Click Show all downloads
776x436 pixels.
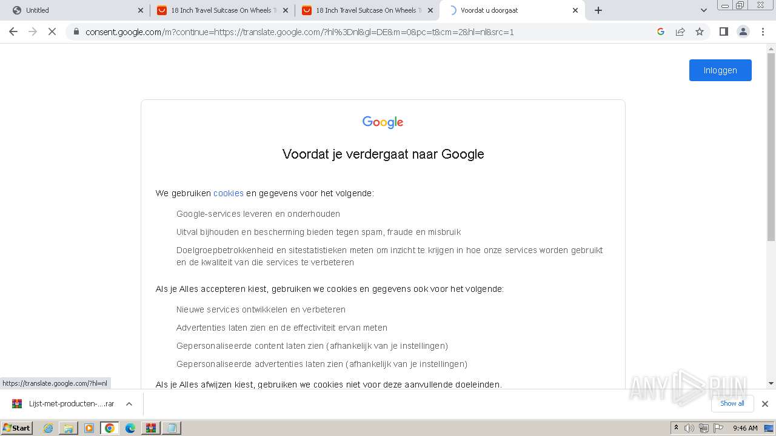[732, 403]
